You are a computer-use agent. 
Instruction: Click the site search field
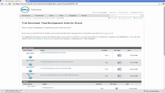click(x=125, y=16)
